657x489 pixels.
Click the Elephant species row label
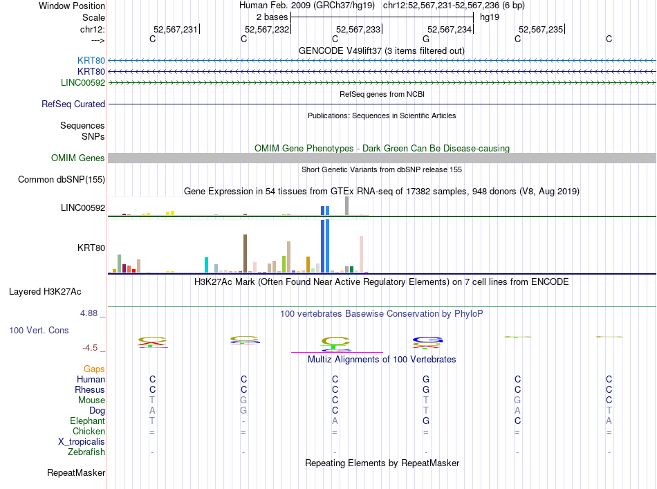[x=87, y=421]
